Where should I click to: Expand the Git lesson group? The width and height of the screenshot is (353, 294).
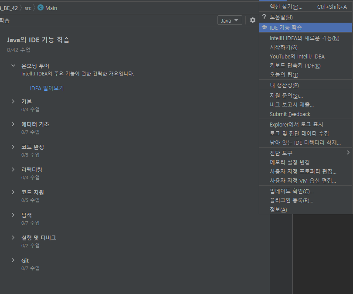pyautogui.click(x=13, y=260)
